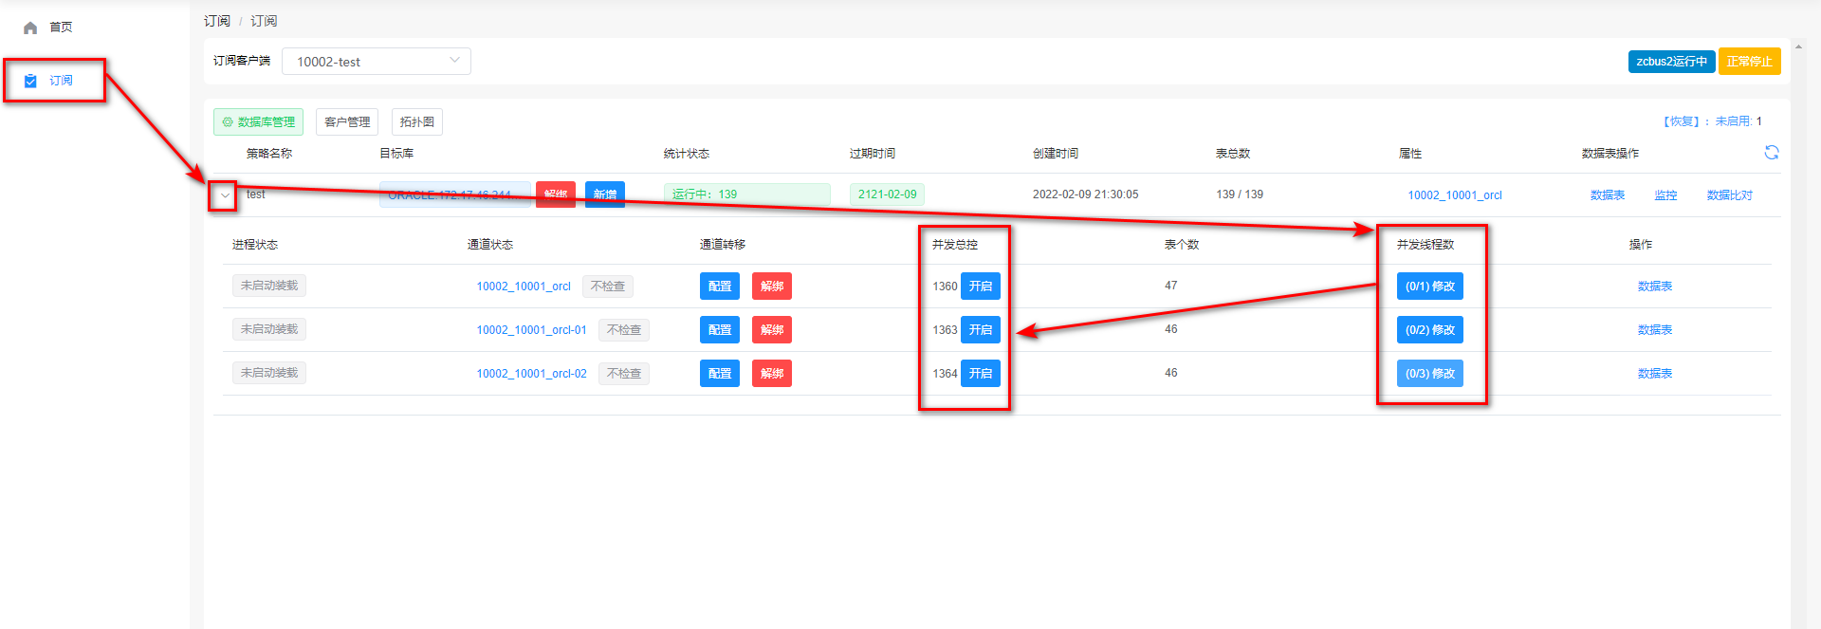Toggle 开启 for channel 1364
The width and height of the screenshot is (1821, 629).
click(980, 374)
